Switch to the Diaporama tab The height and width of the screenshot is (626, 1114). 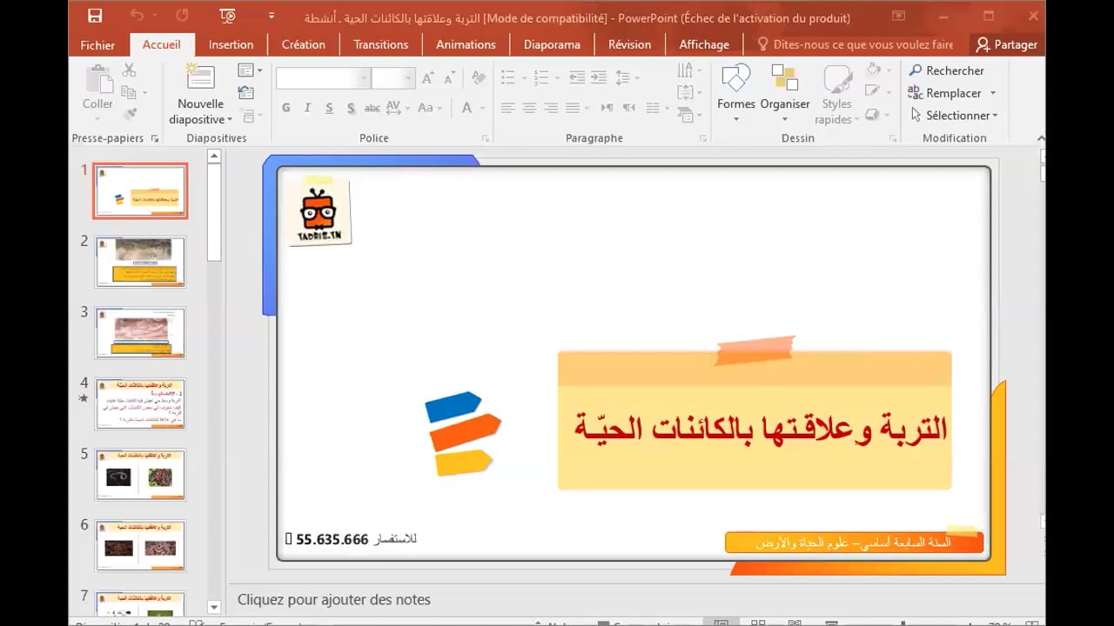pos(552,44)
